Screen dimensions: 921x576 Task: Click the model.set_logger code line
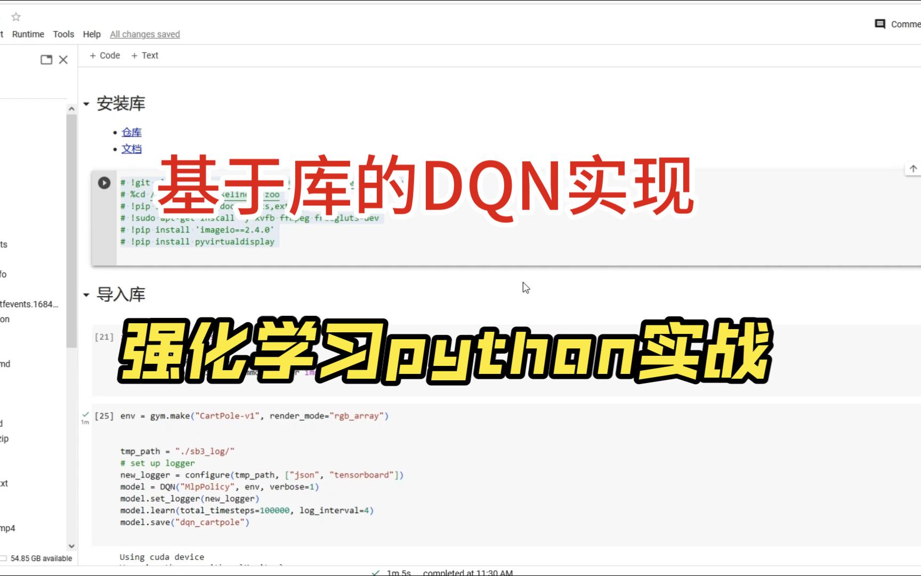[x=189, y=499]
